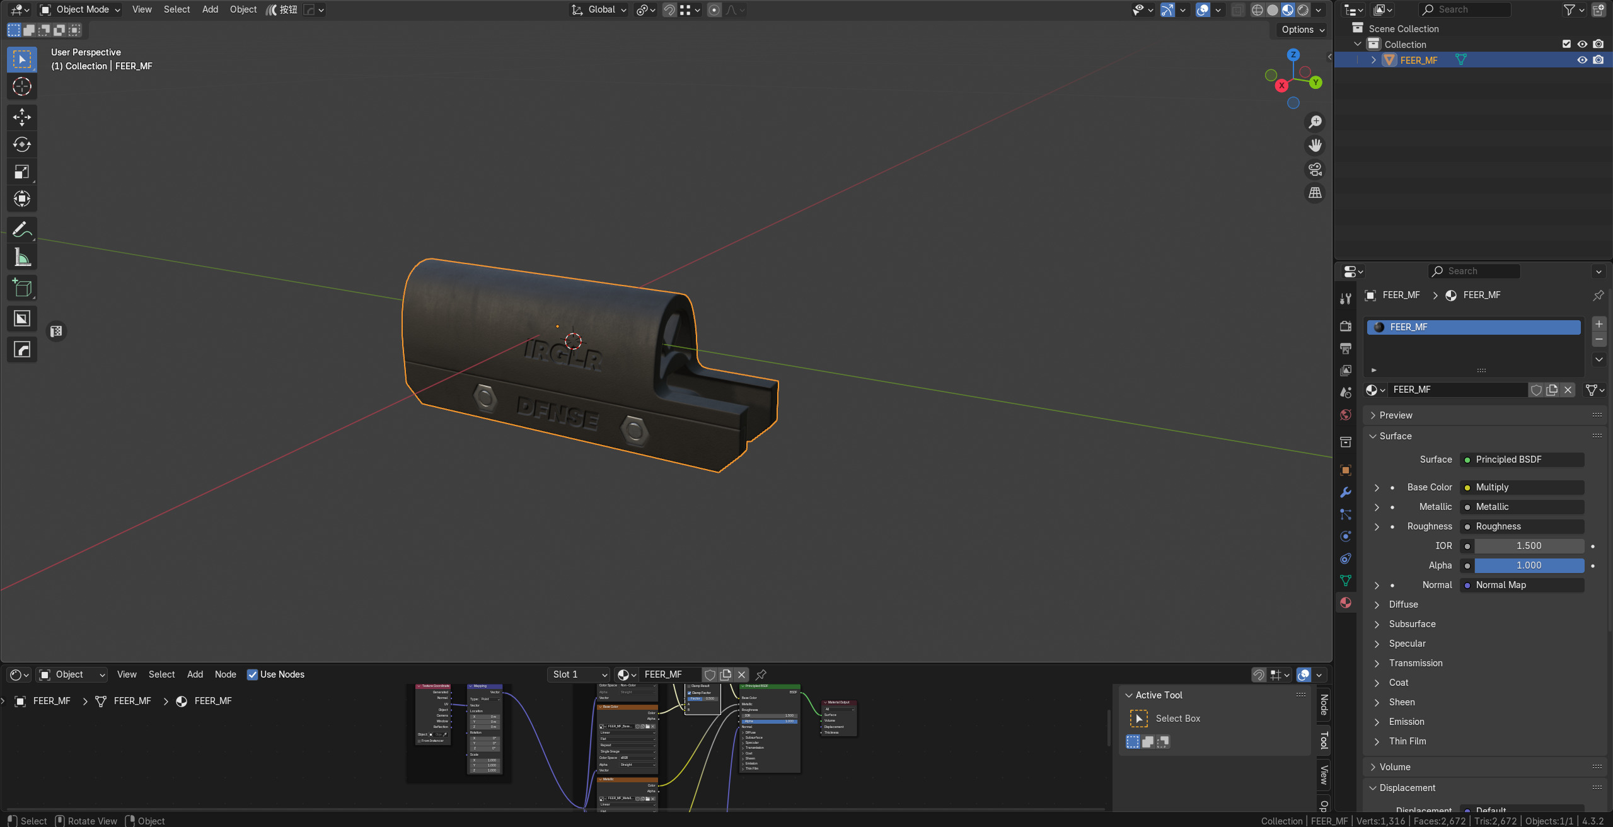Toggle Collection exclude checkbox in outliner
The width and height of the screenshot is (1613, 827).
[1566, 44]
